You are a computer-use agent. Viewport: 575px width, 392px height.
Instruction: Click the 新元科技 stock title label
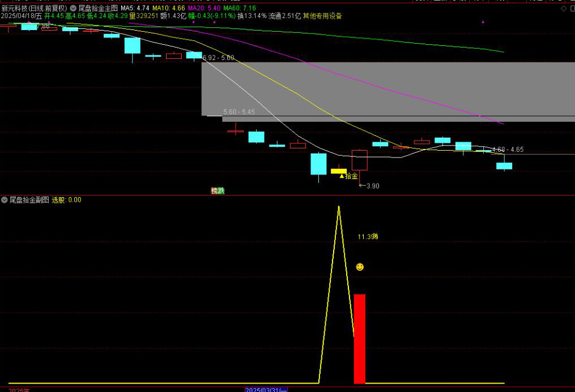[x=34, y=8]
